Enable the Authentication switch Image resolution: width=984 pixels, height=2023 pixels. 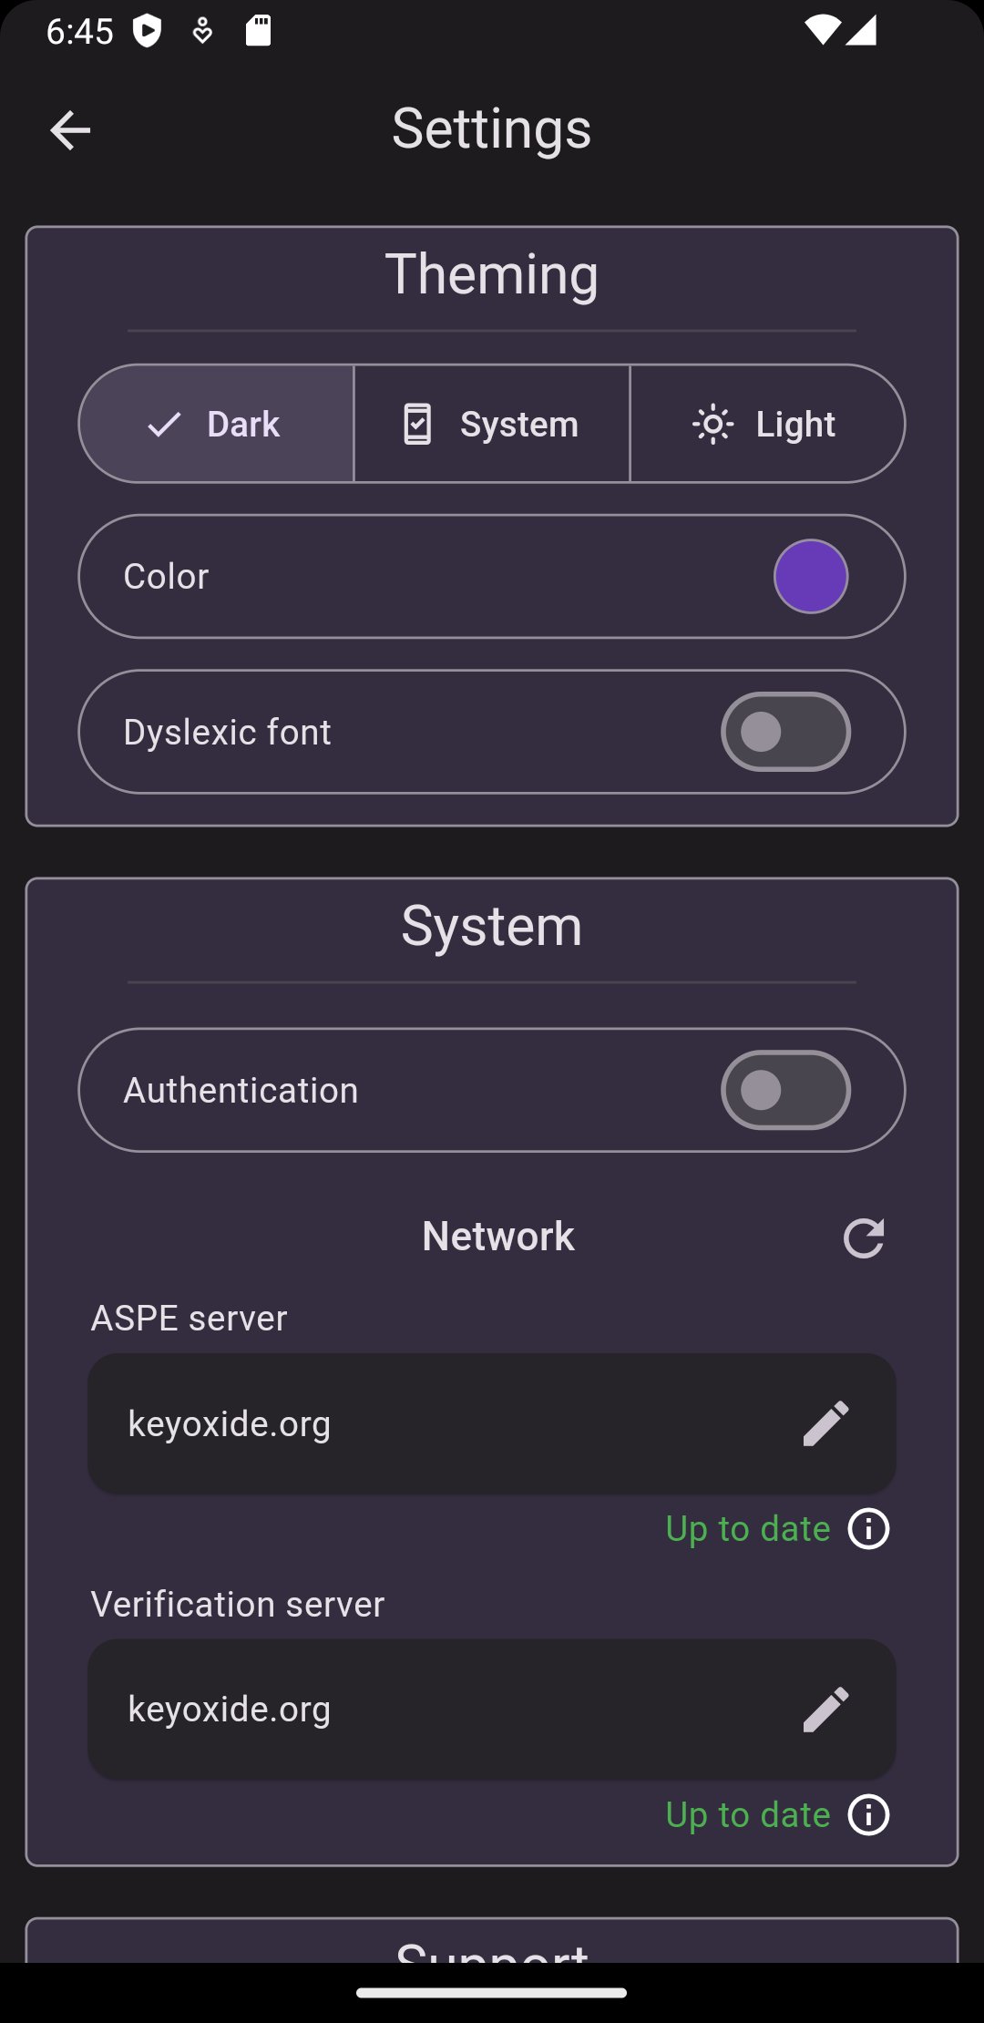785,1090
